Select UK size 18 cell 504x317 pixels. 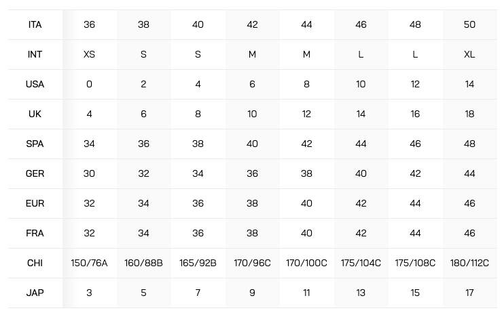point(469,114)
